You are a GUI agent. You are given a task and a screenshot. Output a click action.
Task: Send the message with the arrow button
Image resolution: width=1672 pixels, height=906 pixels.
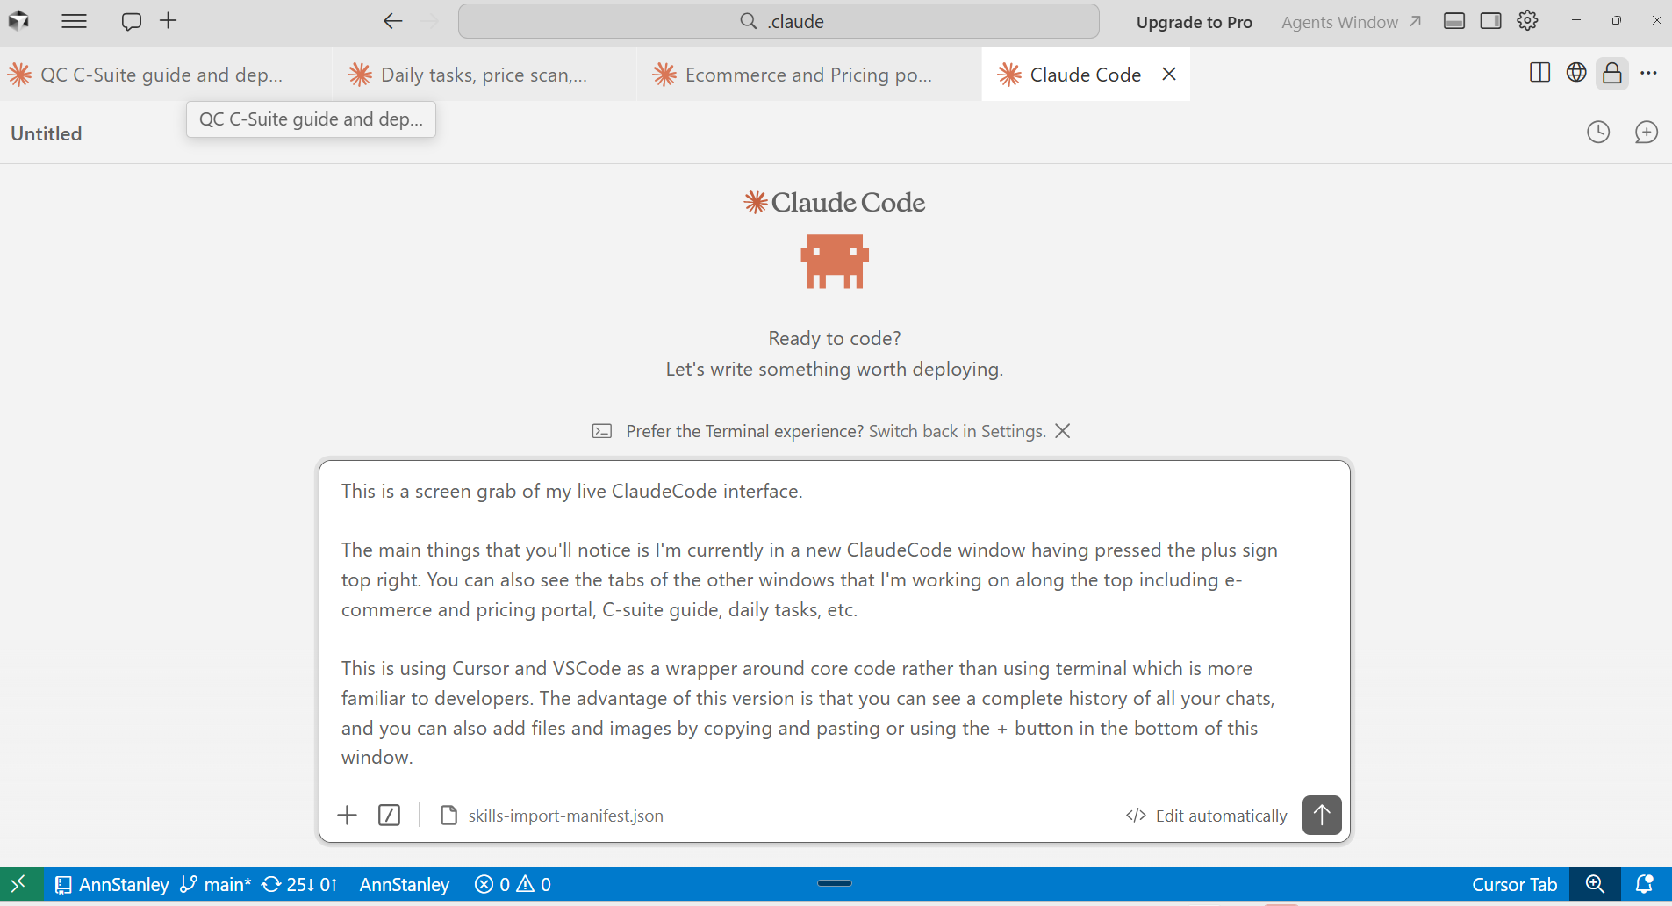click(1322, 815)
